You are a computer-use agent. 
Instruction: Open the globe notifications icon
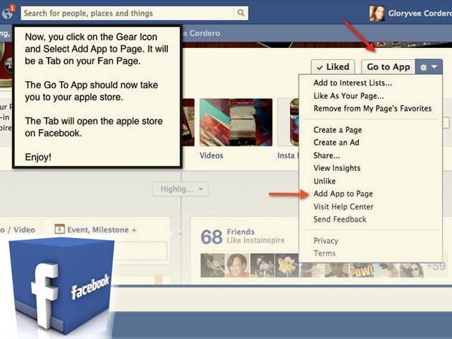pyautogui.click(x=7, y=13)
